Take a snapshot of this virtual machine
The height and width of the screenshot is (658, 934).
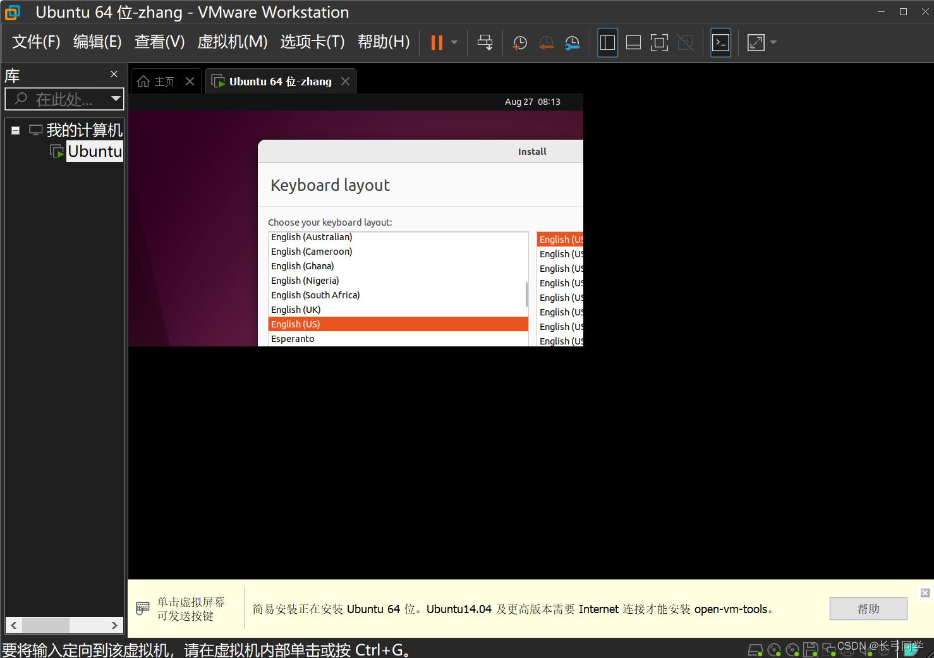pos(519,42)
